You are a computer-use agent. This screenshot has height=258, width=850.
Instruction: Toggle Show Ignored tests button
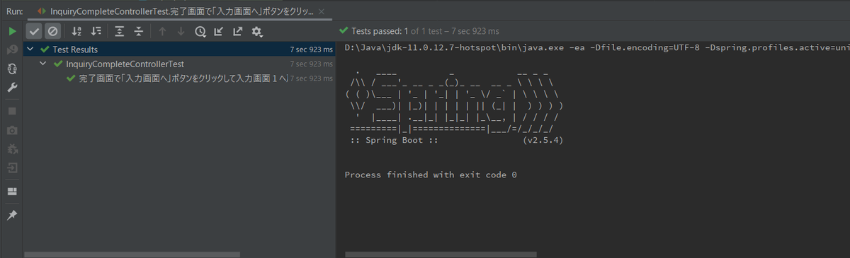pyautogui.click(x=52, y=31)
